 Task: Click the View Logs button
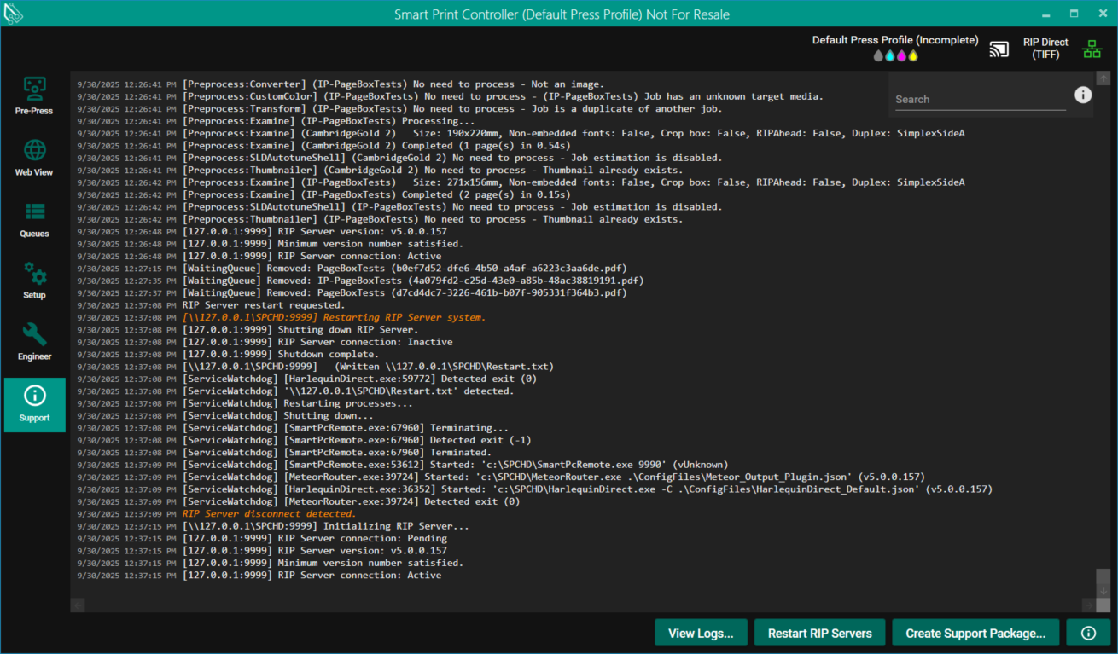(701, 633)
